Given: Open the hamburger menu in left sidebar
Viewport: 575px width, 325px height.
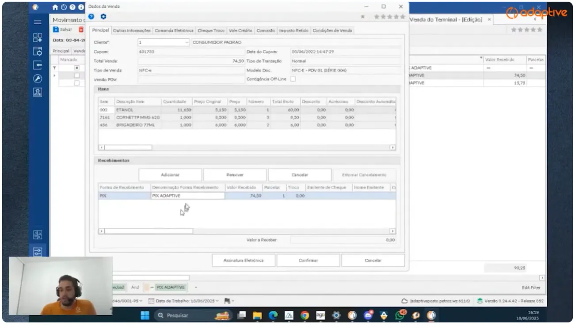Looking at the screenshot, I should [38, 22].
